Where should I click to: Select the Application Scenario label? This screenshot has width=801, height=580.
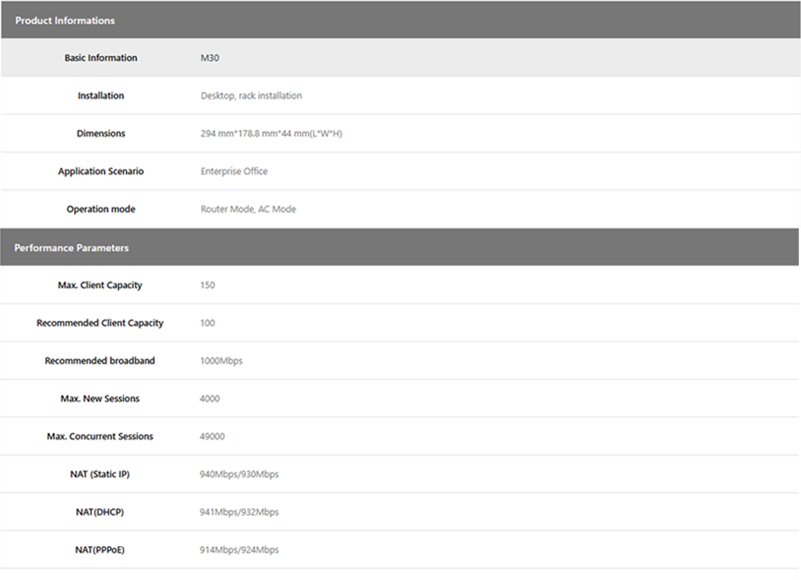[x=101, y=171]
